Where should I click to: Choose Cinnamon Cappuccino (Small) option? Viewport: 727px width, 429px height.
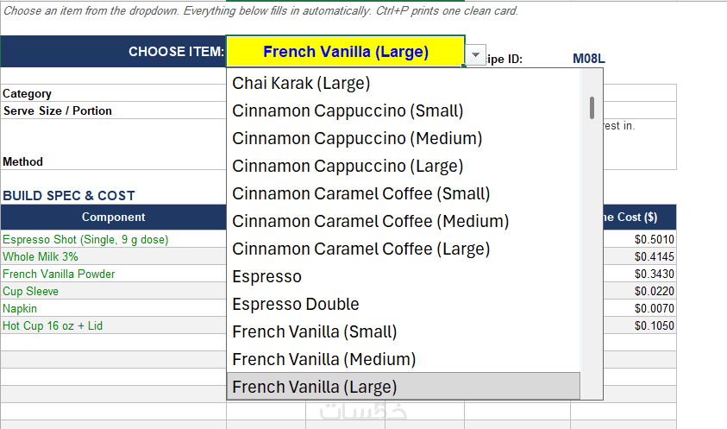pyautogui.click(x=404, y=110)
